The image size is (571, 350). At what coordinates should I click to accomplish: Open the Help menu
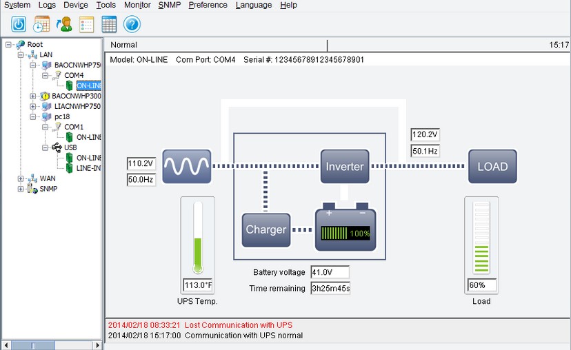[x=289, y=5]
